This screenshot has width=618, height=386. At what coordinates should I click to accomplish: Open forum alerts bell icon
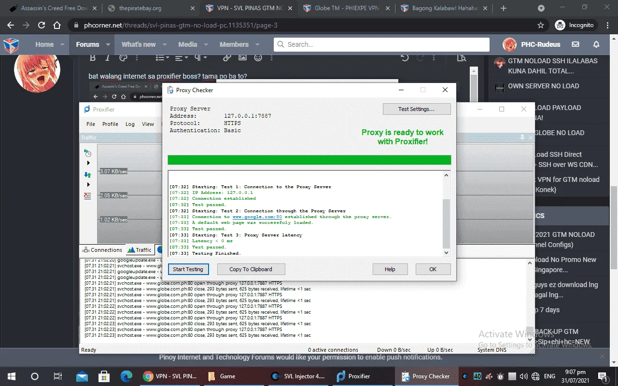tap(596, 44)
